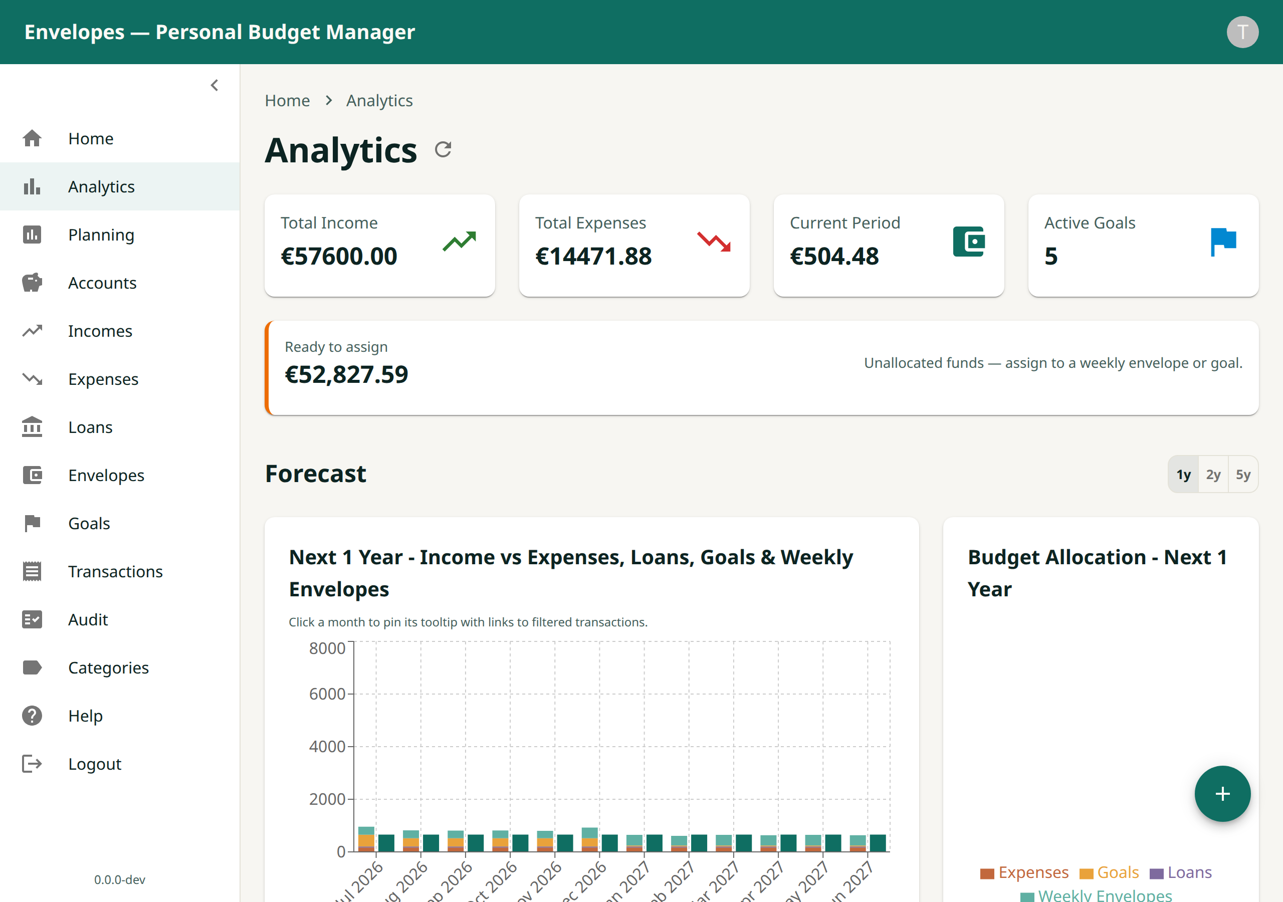This screenshot has width=1283, height=902.
Task: Go to Envelopes in the sidebar
Action: (x=120, y=475)
